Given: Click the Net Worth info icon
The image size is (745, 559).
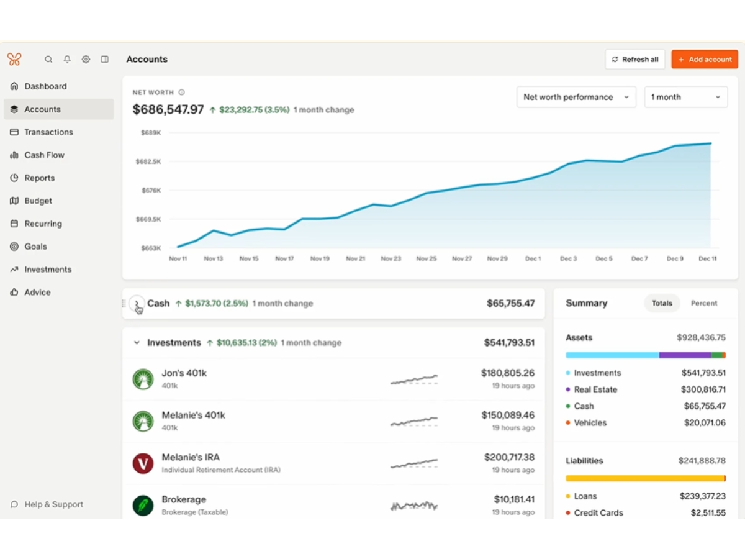Looking at the screenshot, I should click(x=181, y=93).
